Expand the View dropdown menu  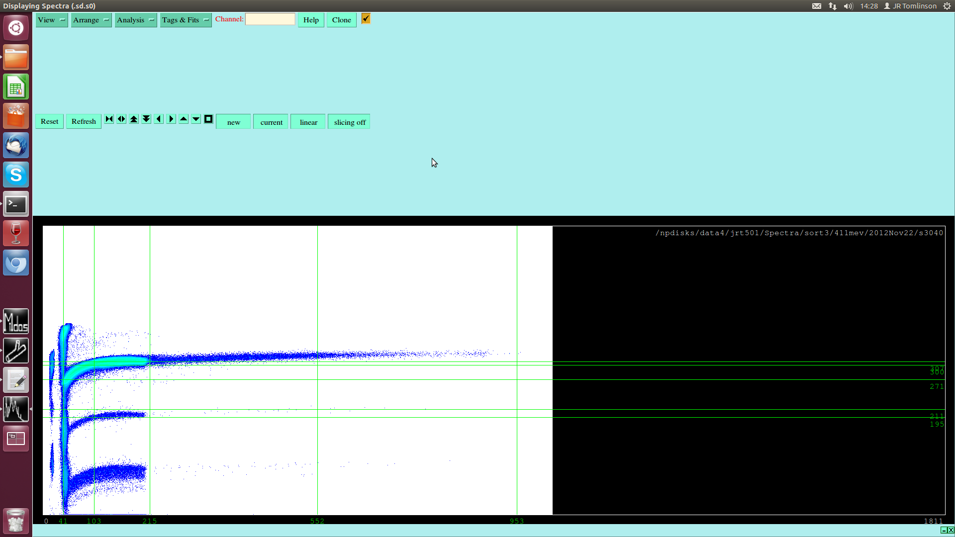[52, 20]
